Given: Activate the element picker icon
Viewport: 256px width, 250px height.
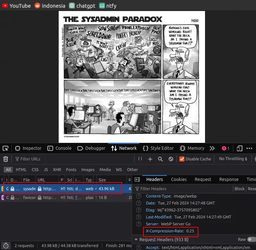Looking at the screenshot, I should [x=6, y=148].
